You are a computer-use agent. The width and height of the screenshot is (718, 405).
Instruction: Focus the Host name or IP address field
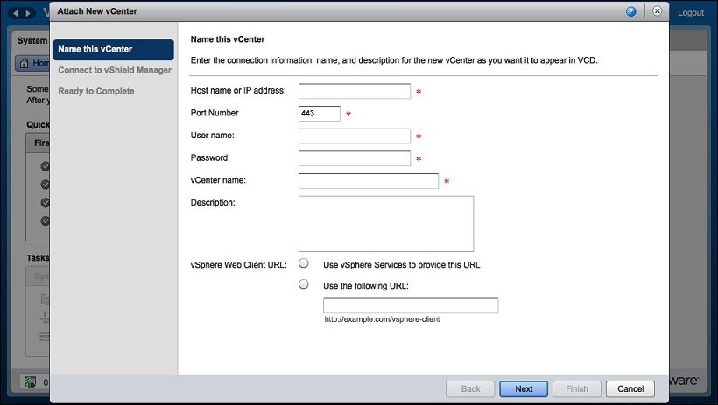(355, 91)
